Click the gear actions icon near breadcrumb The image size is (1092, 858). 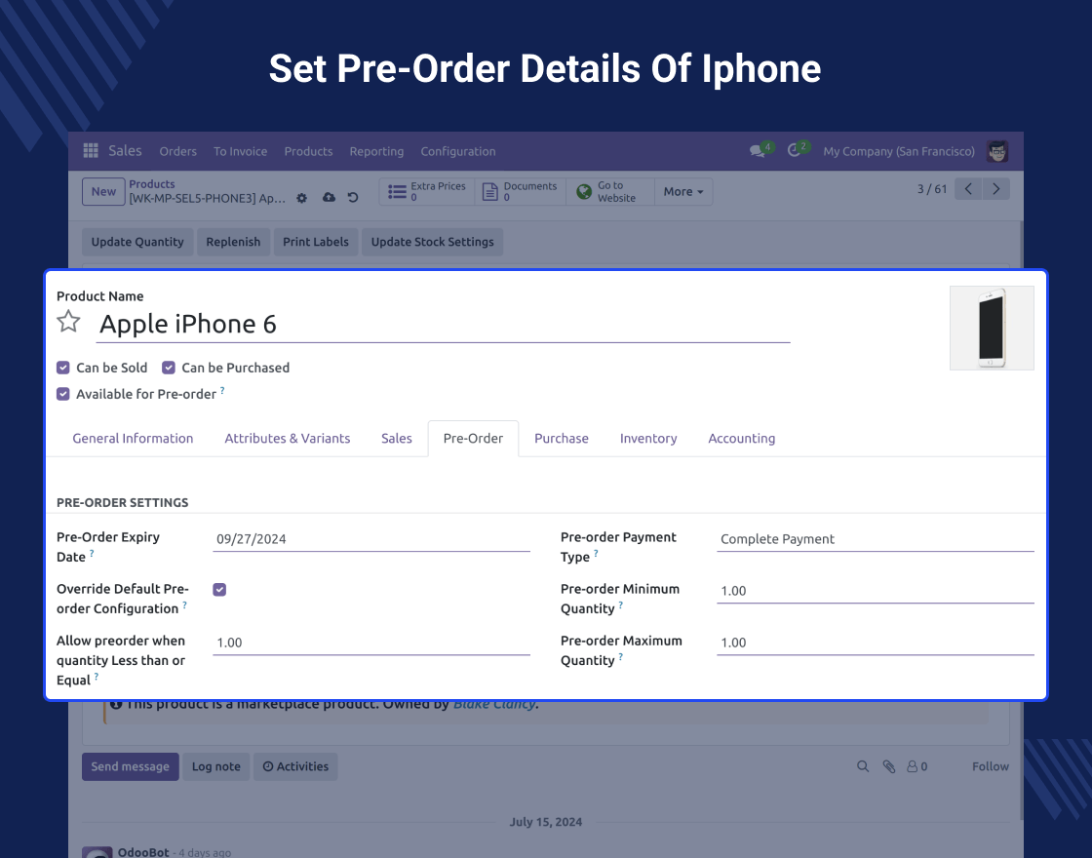coord(301,198)
